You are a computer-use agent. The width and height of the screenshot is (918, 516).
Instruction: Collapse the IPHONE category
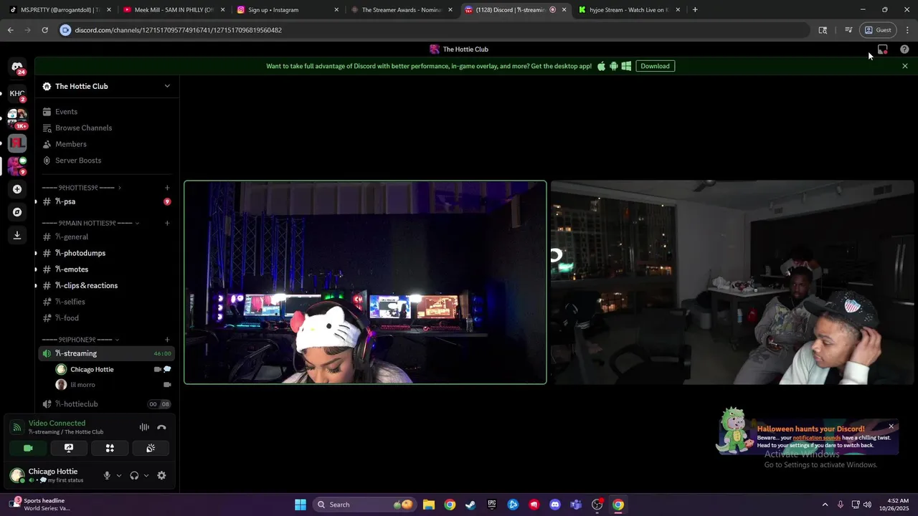pyautogui.click(x=80, y=340)
